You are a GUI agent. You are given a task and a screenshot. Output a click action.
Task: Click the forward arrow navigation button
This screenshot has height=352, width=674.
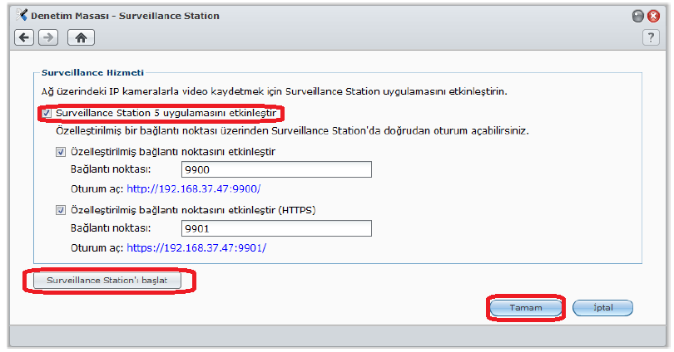point(47,37)
